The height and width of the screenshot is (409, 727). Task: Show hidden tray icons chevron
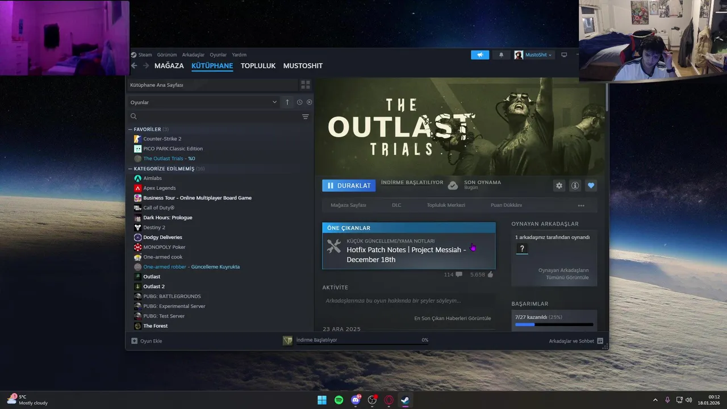(x=655, y=400)
